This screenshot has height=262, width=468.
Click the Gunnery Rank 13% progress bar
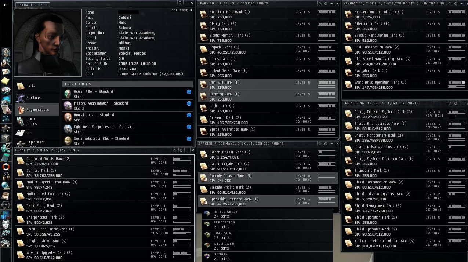[182, 175]
